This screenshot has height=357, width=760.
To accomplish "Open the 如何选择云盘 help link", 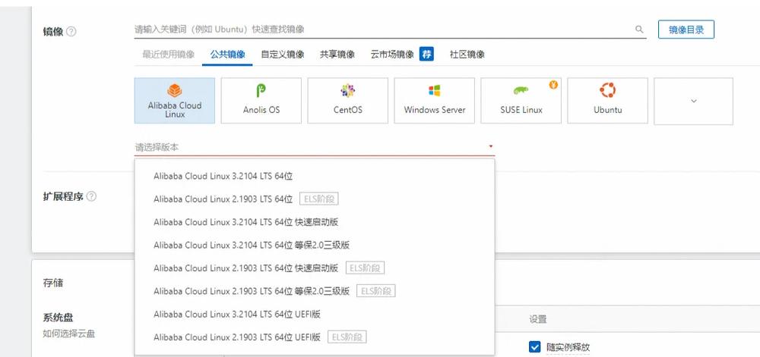I will click(x=69, y=334).
